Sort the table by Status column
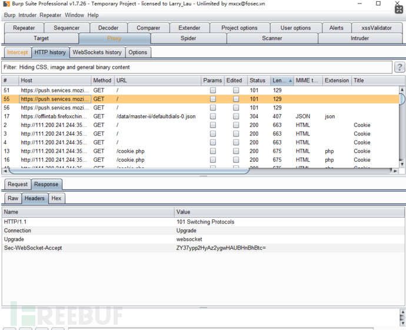This screenshot has width=406, height=330. coord(258,81)
